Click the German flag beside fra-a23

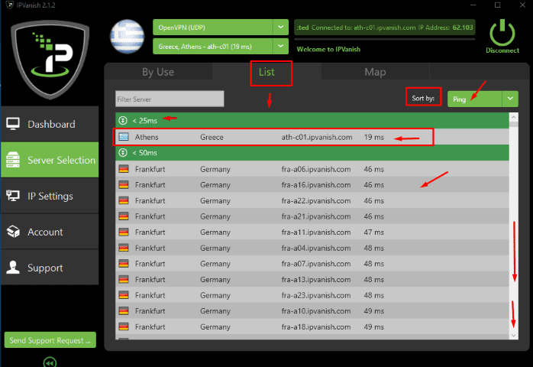pyautogui.click(x=124, y=295)
